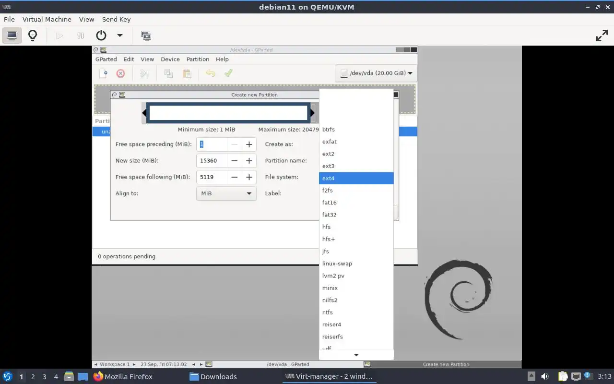Select exfat in file system list

pyautogui.click(x=356, y=142)
